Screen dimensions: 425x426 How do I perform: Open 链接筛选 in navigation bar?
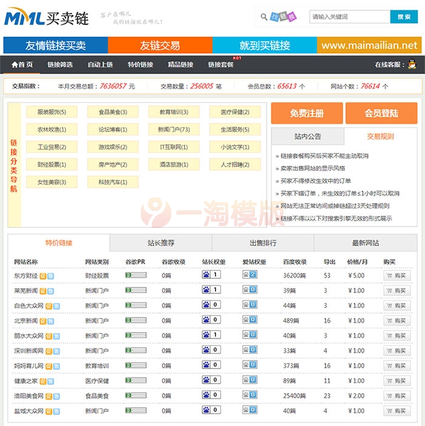[60, 65]
